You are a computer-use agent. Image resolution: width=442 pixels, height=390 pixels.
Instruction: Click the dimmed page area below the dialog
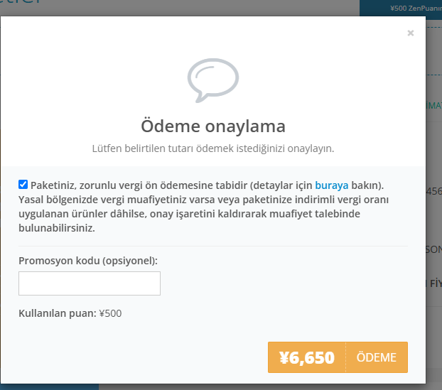point(270,386)
